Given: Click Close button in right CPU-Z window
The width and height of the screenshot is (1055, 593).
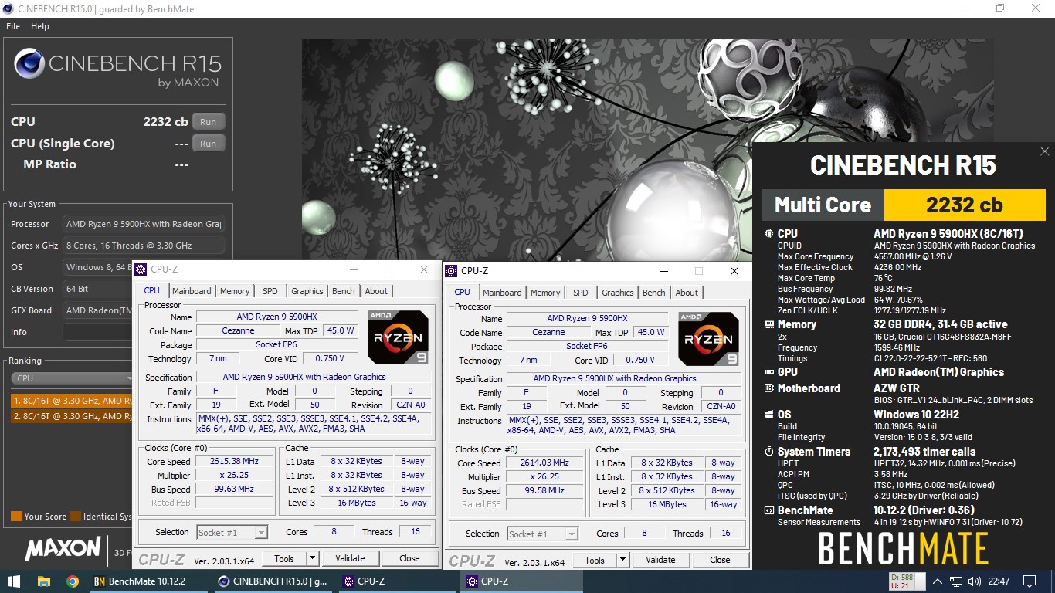Looking at the screenshot, I should pyautogui.click(x=720, y=560).
